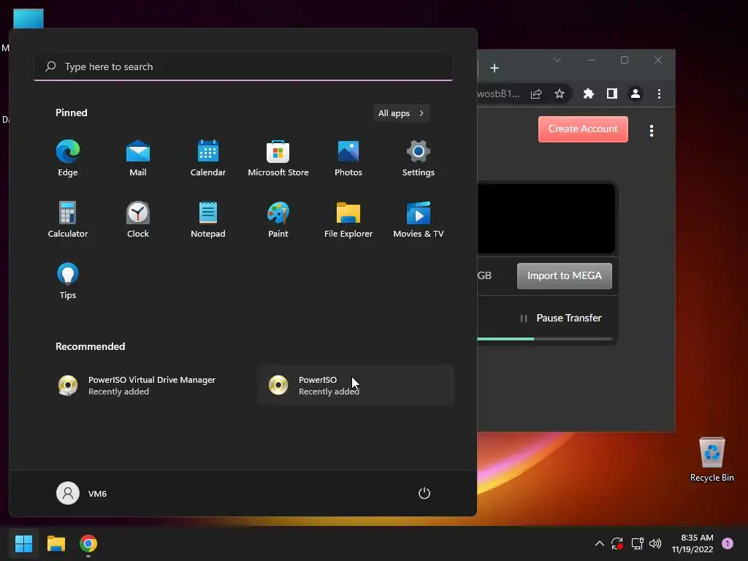
Task: Click the Type here to search box
Action: point(243,66)
